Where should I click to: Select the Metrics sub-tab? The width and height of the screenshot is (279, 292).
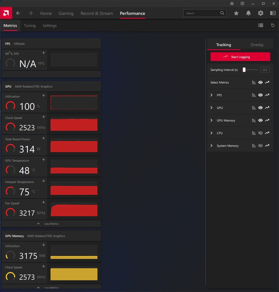10,25
